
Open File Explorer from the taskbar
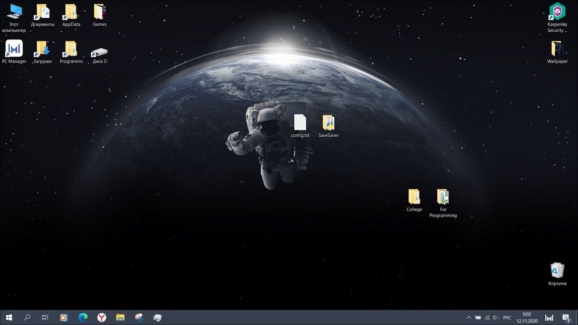coord(120,317)
